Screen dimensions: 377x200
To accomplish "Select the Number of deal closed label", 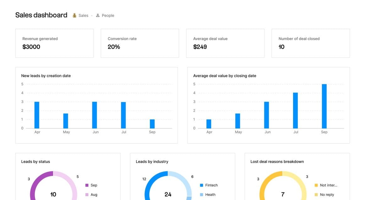I will point(299,39).
